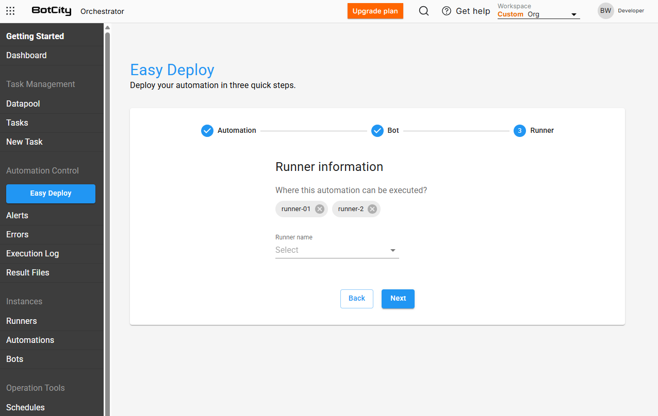Click the Upgrade plan button

click(375, 11)
